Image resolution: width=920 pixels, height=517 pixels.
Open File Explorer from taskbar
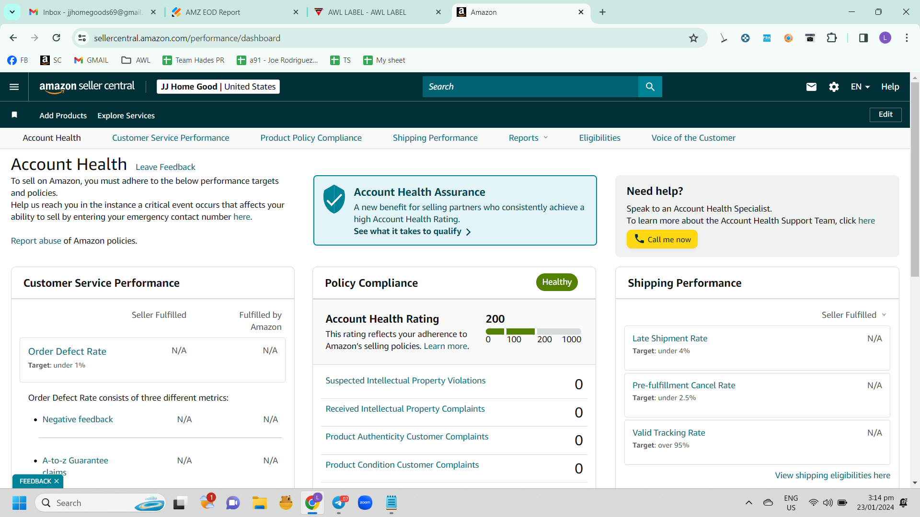point(260,503)
